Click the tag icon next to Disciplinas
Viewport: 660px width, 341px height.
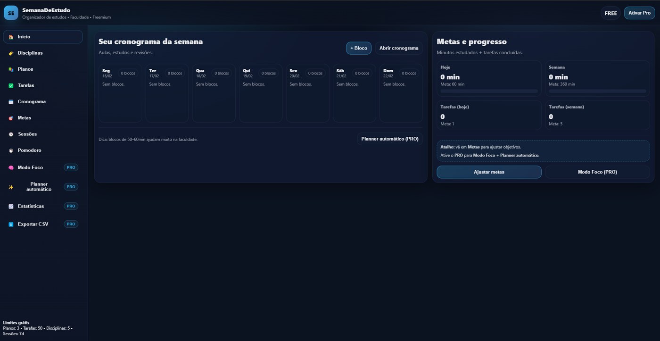[x=11, y=53]
